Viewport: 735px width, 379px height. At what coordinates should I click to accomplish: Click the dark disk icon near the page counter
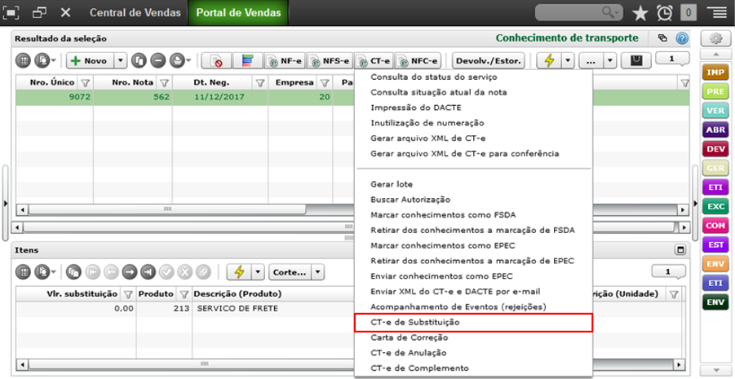pos(636,60)
